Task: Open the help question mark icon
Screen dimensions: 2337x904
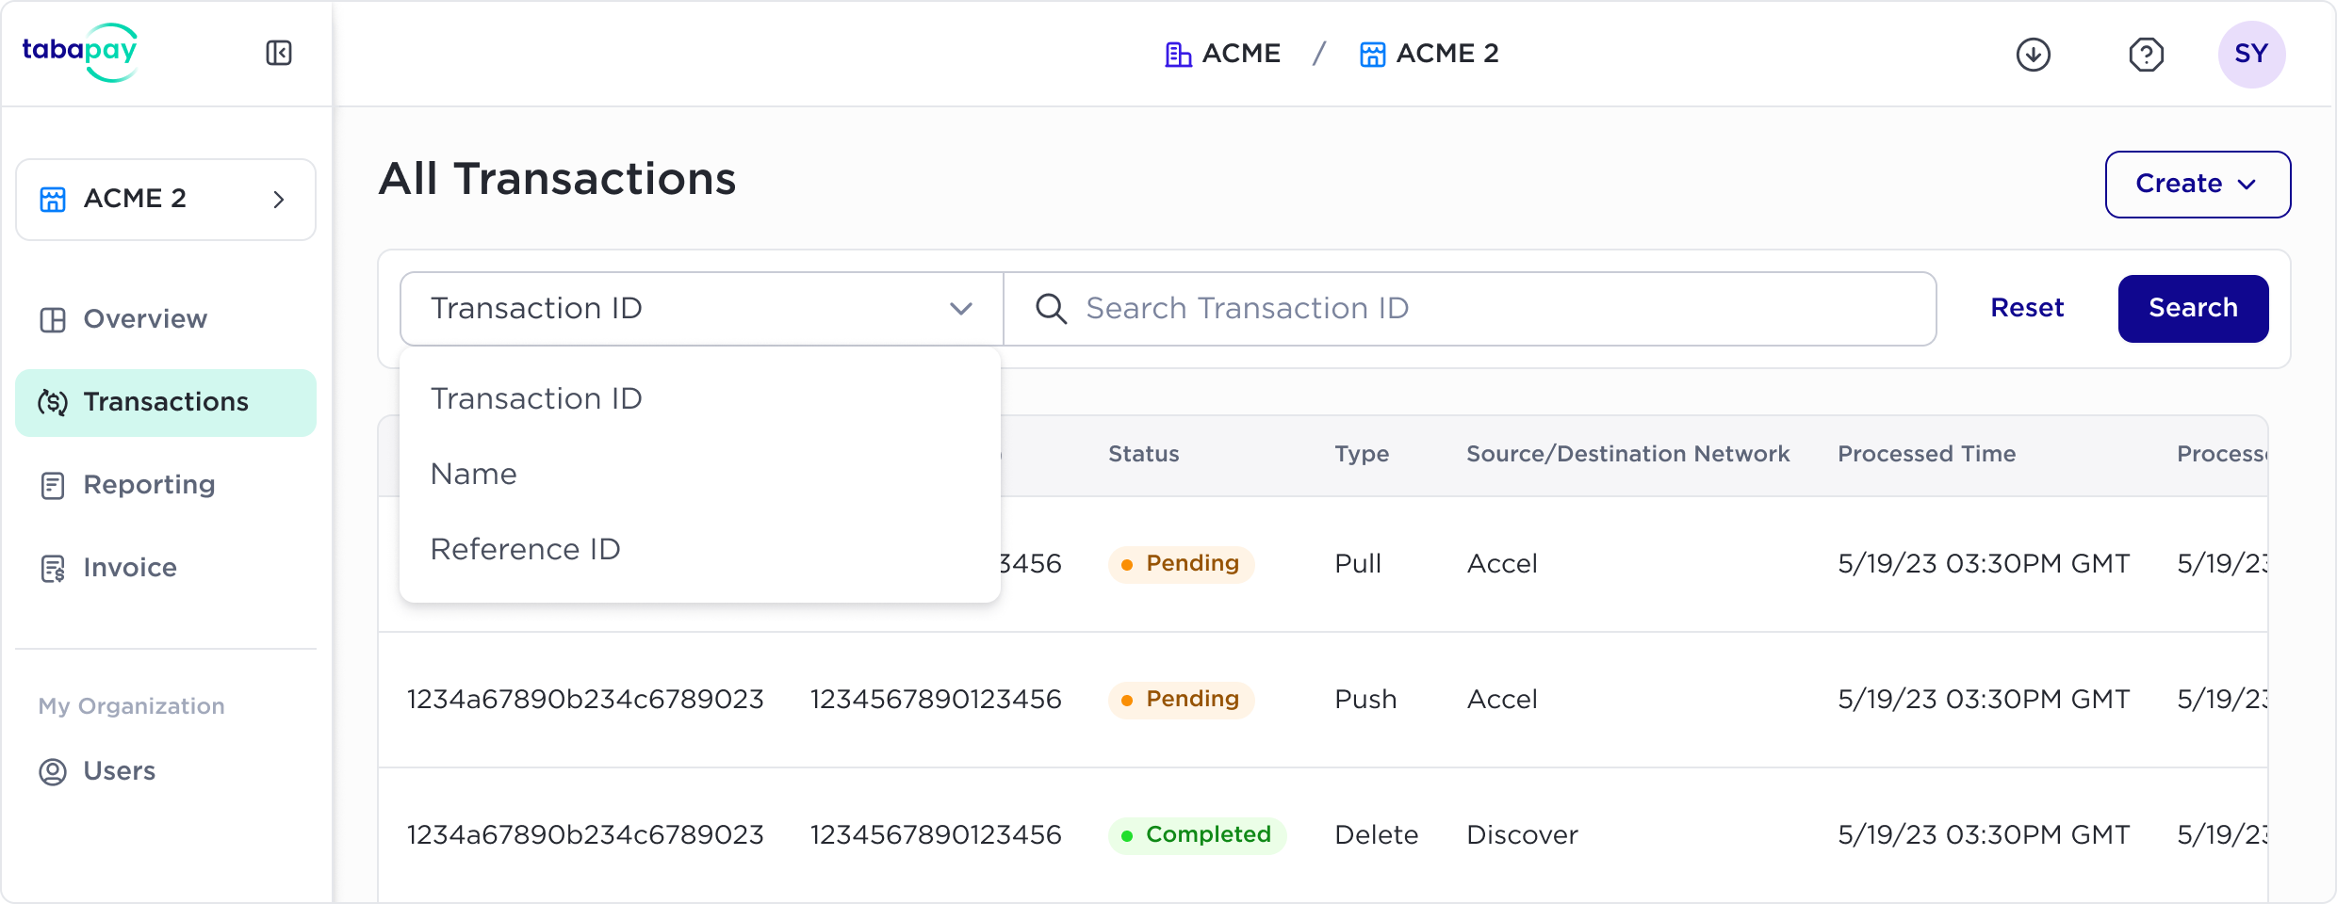Action: pos(2146,54)
